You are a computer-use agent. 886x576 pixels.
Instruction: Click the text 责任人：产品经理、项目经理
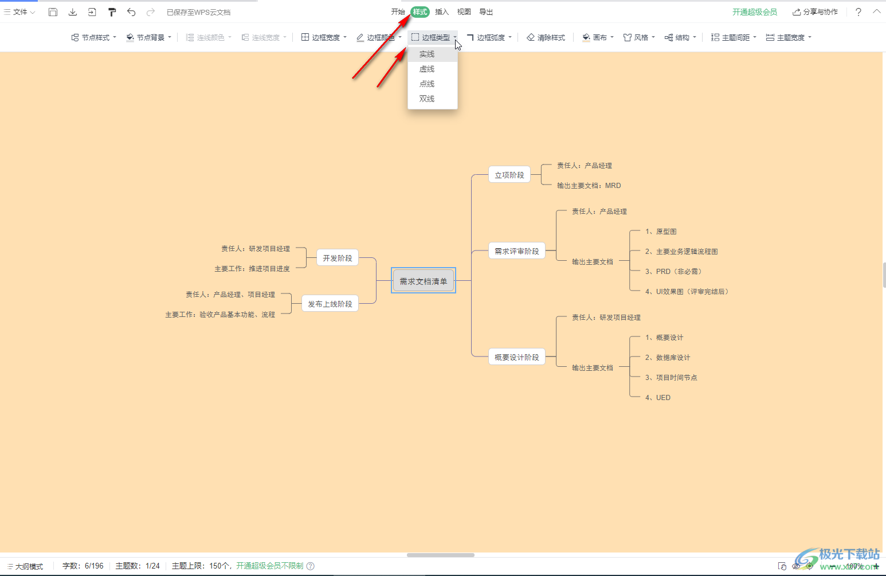tap(230, 295)
